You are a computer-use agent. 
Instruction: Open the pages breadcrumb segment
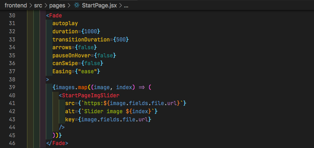coord(57,6)
